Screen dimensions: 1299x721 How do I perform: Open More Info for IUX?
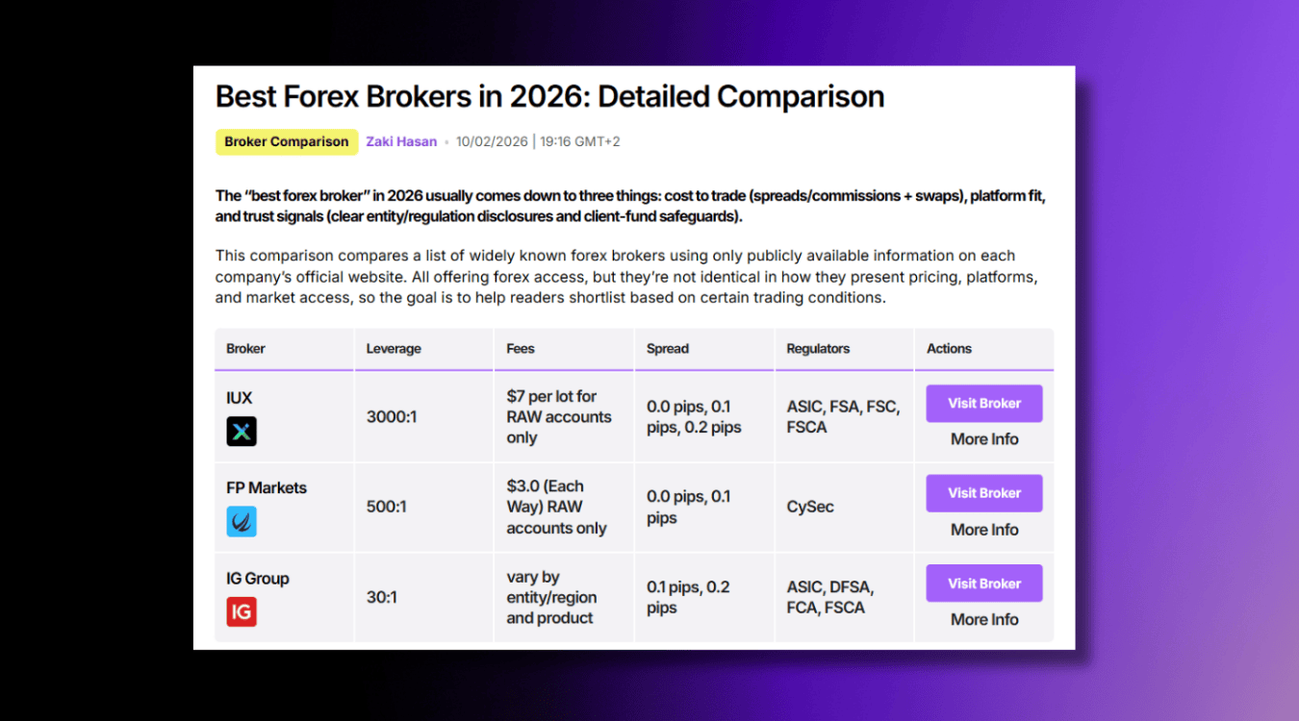(x=983, y=438)
